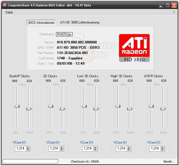This screenshot has width=179, height=166.
Task: Click the 'High' 3D VCore value field
Action: point(121,149)
